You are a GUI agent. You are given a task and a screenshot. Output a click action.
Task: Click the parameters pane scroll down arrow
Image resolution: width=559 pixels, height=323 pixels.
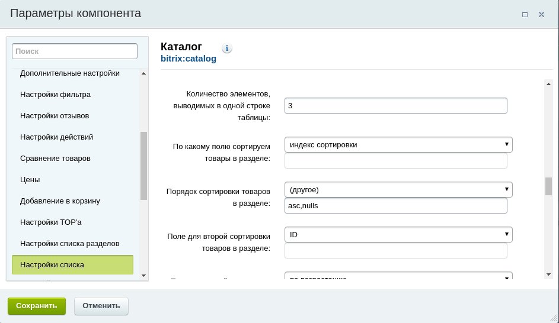(548, 274)
